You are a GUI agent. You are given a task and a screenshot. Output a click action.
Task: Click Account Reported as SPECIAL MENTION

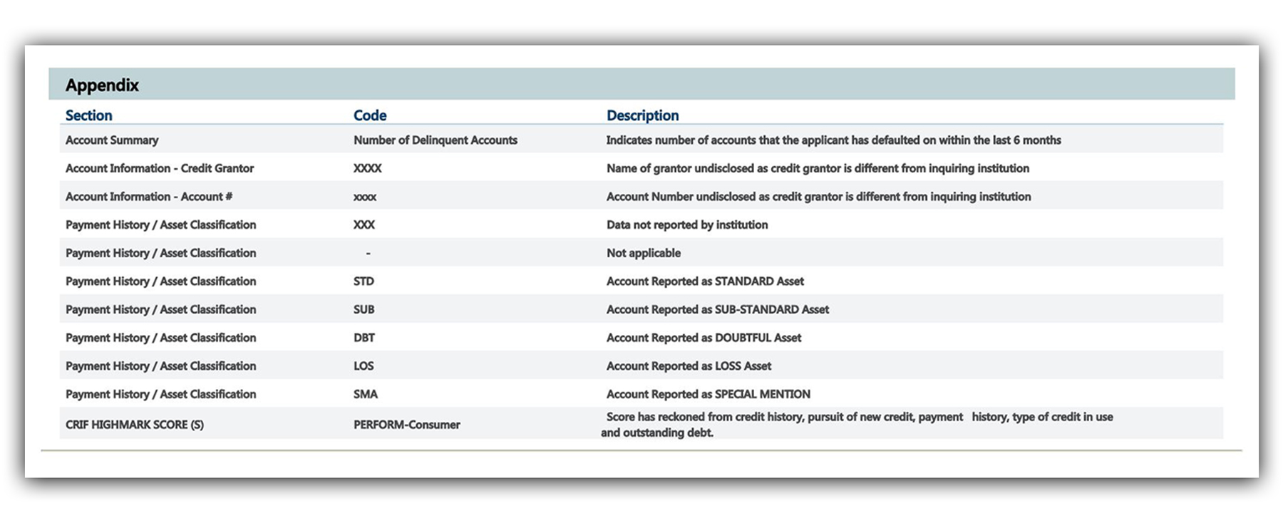pos(709,394)
